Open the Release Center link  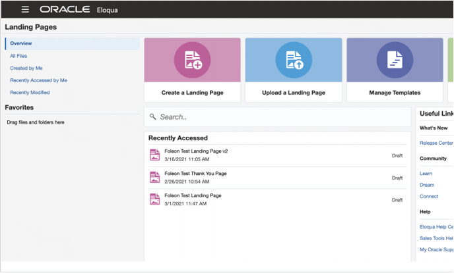[436, 143]
